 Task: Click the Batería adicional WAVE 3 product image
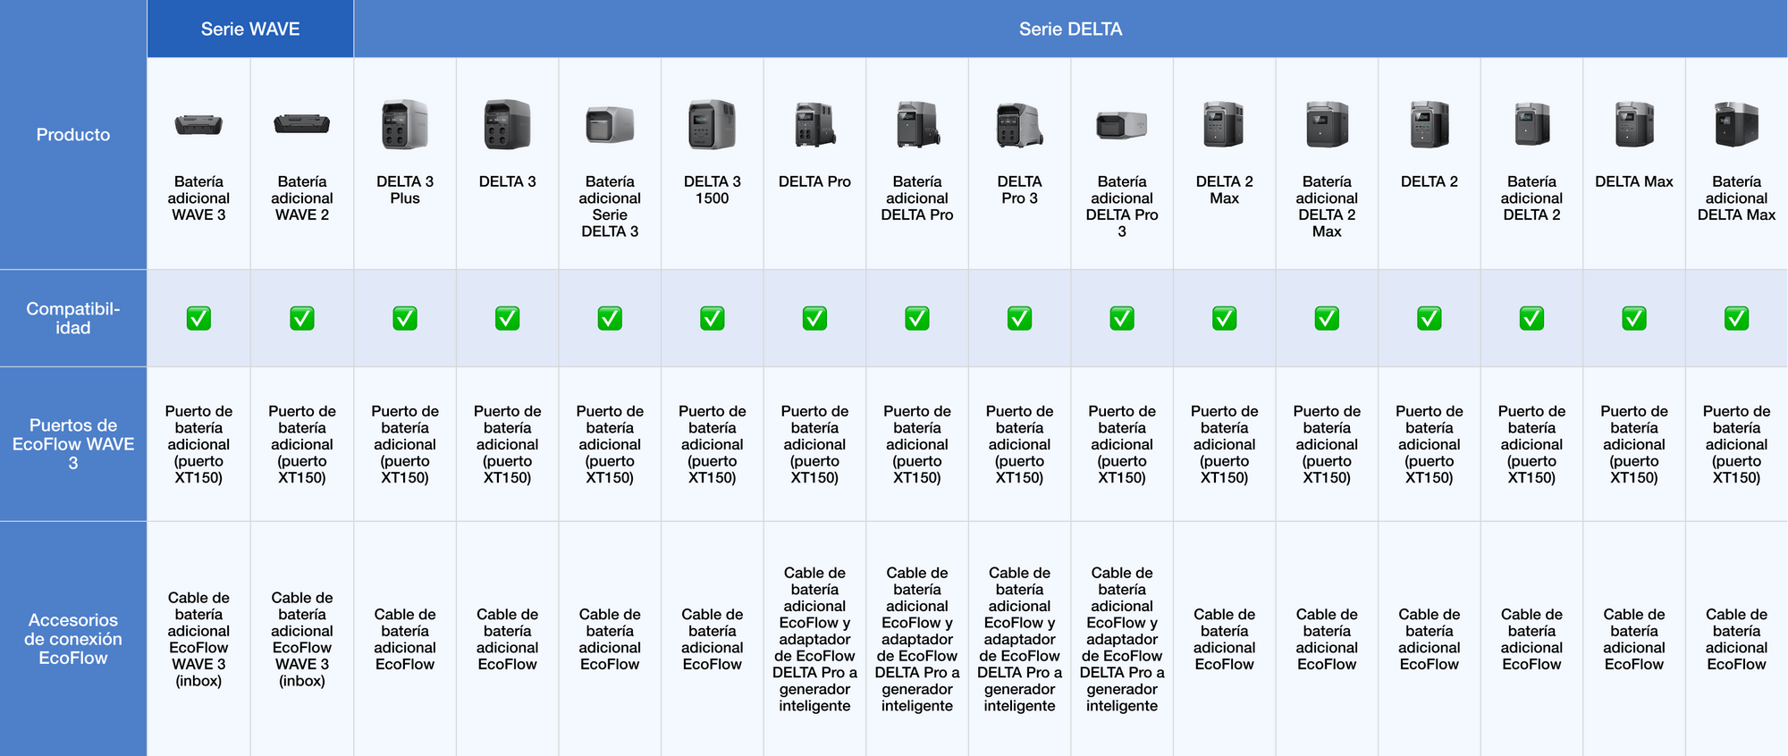tap(198, 124)
